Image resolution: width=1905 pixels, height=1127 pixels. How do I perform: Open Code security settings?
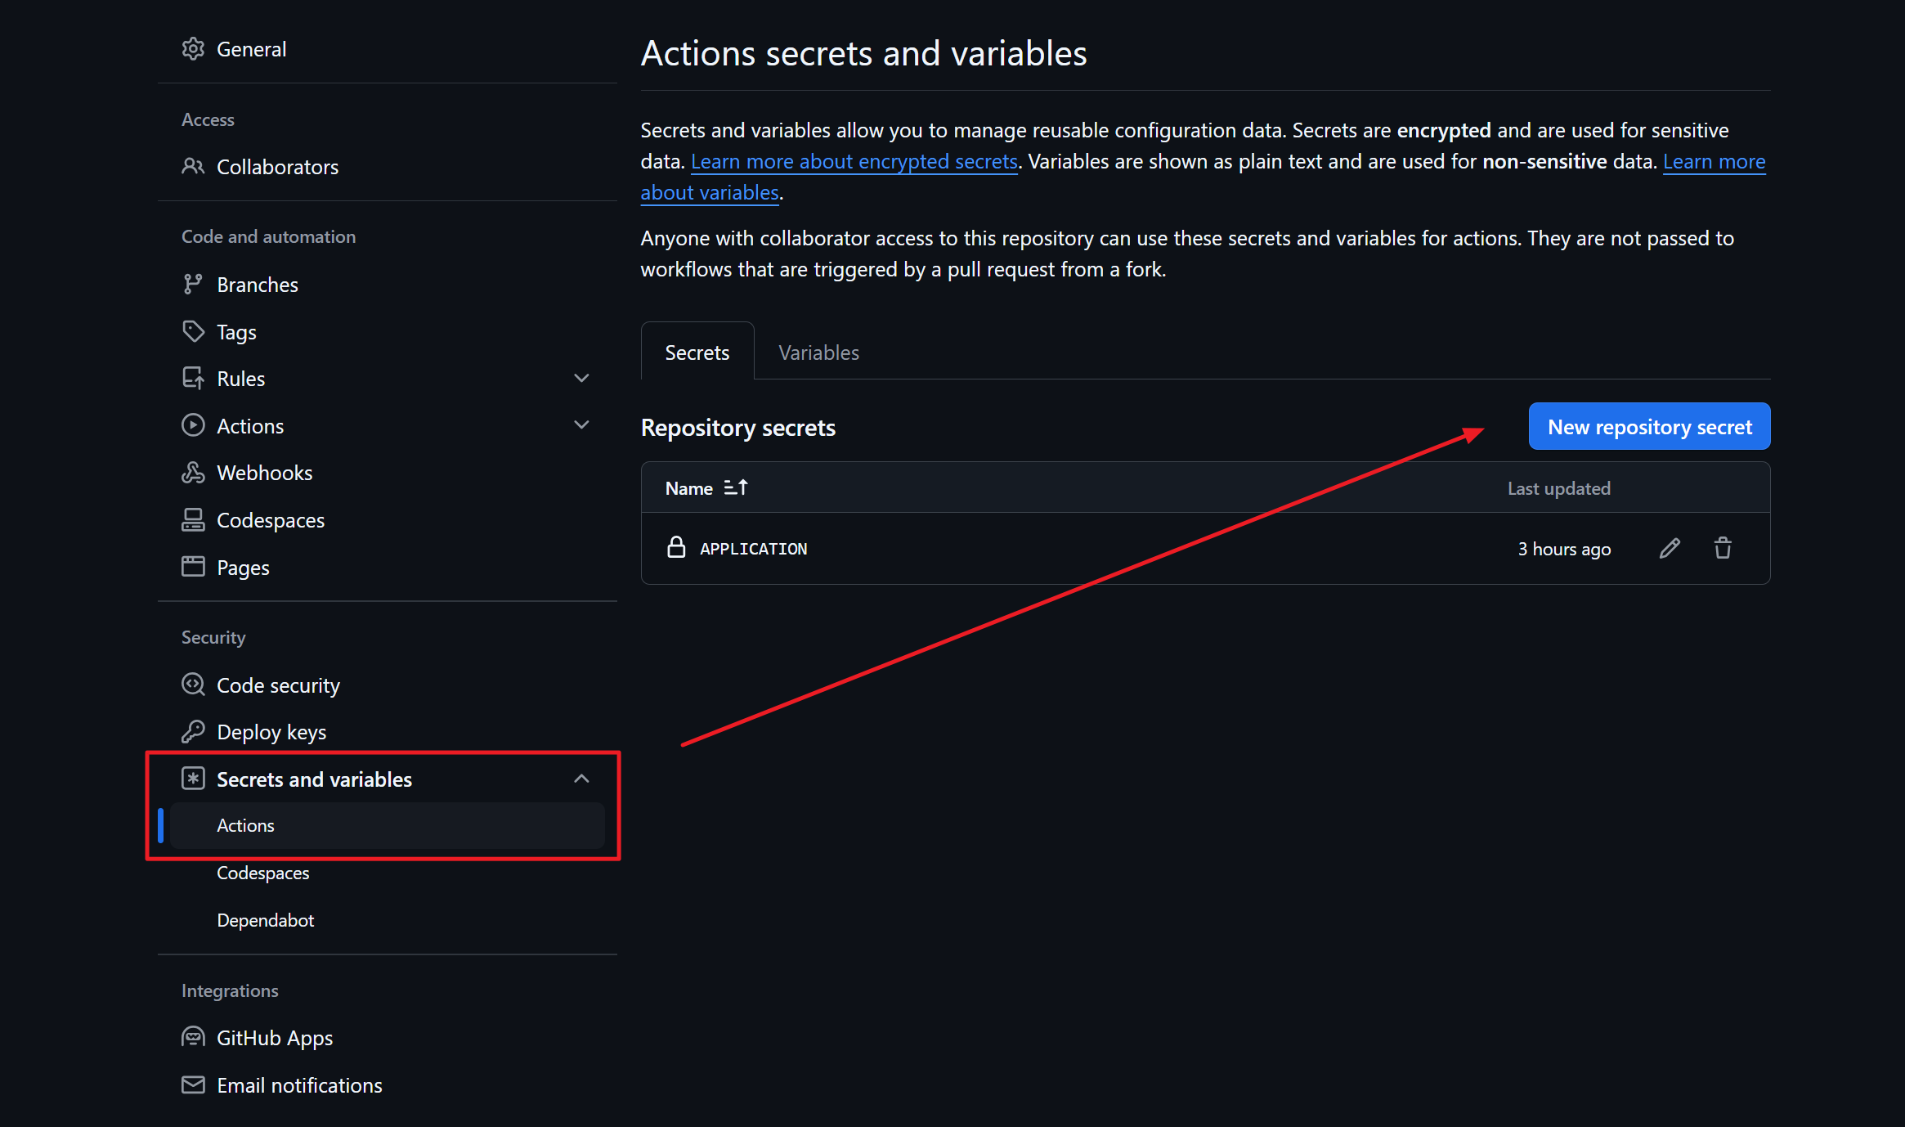pos(277,685)
